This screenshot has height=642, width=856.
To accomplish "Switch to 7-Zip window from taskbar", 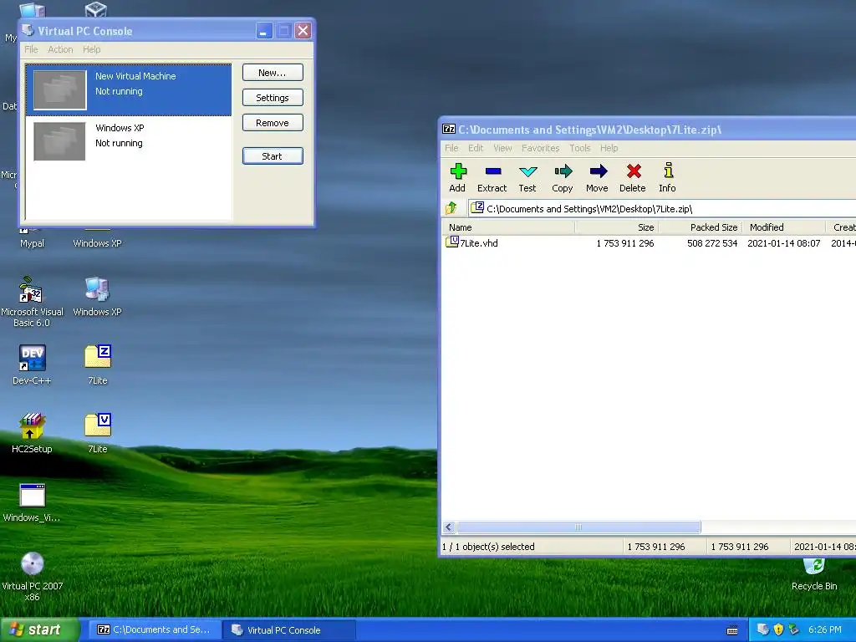I will [x=155, y=629].
